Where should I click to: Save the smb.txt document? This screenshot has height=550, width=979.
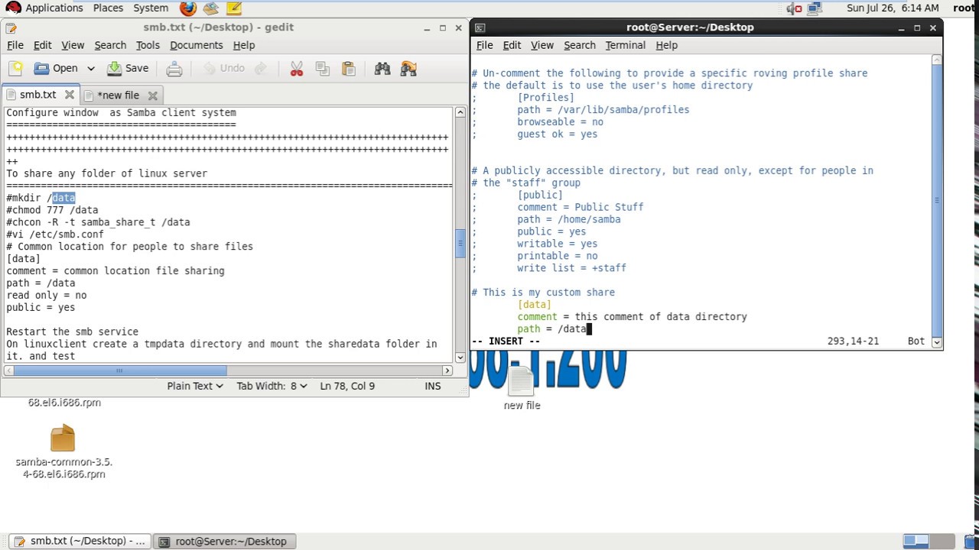128,69
